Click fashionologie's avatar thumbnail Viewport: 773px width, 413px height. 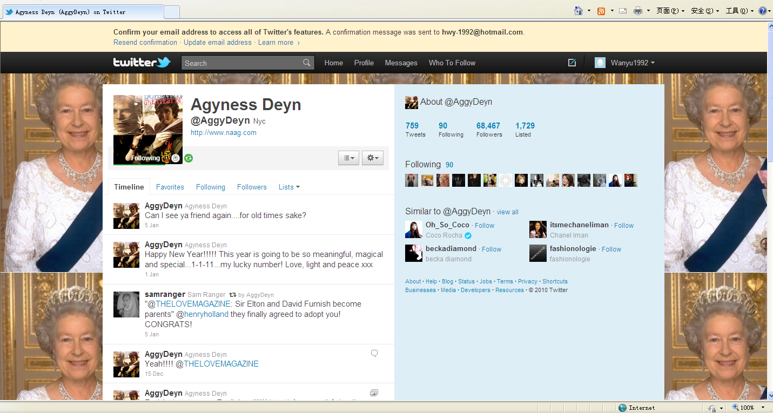point(538,253)
